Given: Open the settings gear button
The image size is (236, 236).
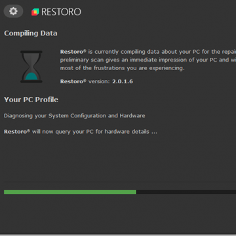Looking at the screenshot, I should [x=13, y=11].
